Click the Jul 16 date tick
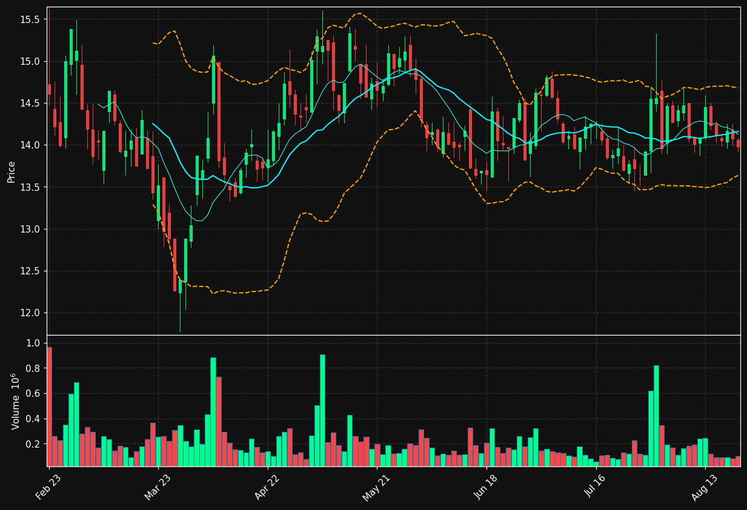The image size is (747, 510). point(596,487)
